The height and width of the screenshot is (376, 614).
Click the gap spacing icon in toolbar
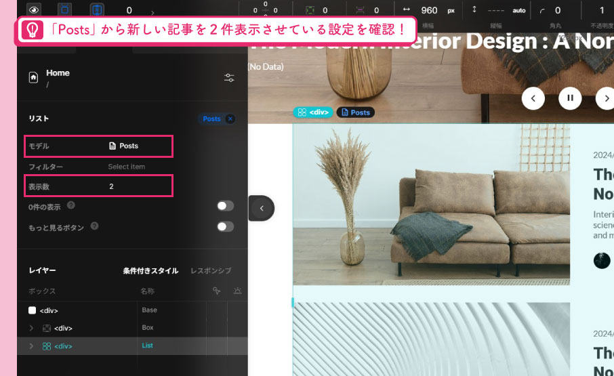point(360,10)
